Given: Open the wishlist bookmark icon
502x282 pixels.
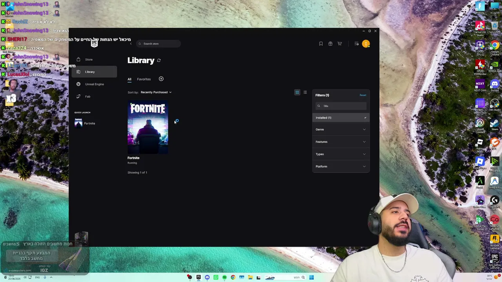Looking at the screenshot, I should [x=321, y=44].
